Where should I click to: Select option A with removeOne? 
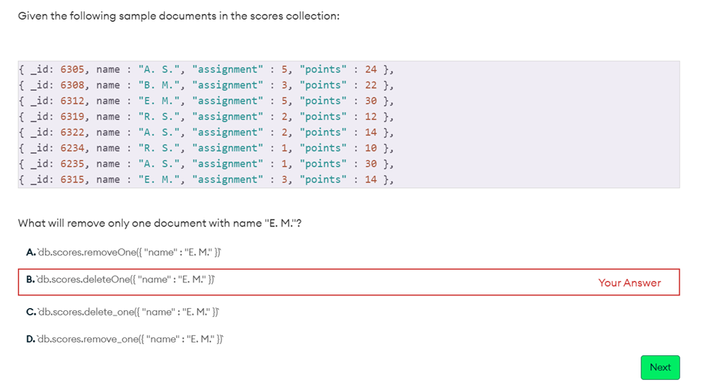pyautogui.click(x=124, y=252)
